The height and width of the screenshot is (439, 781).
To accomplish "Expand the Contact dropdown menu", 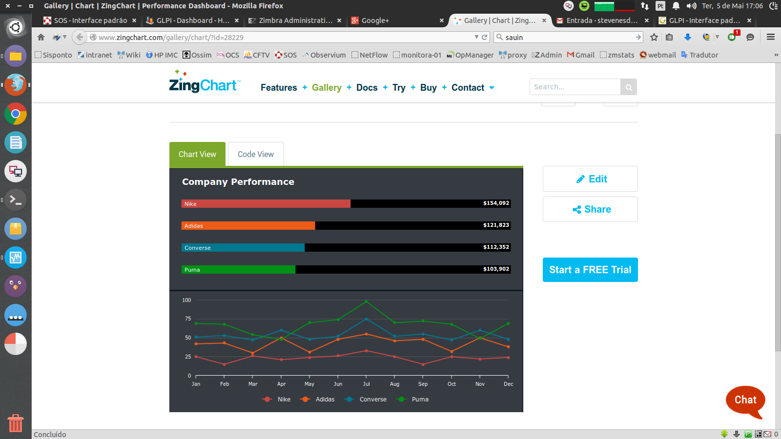I will 492,88.
